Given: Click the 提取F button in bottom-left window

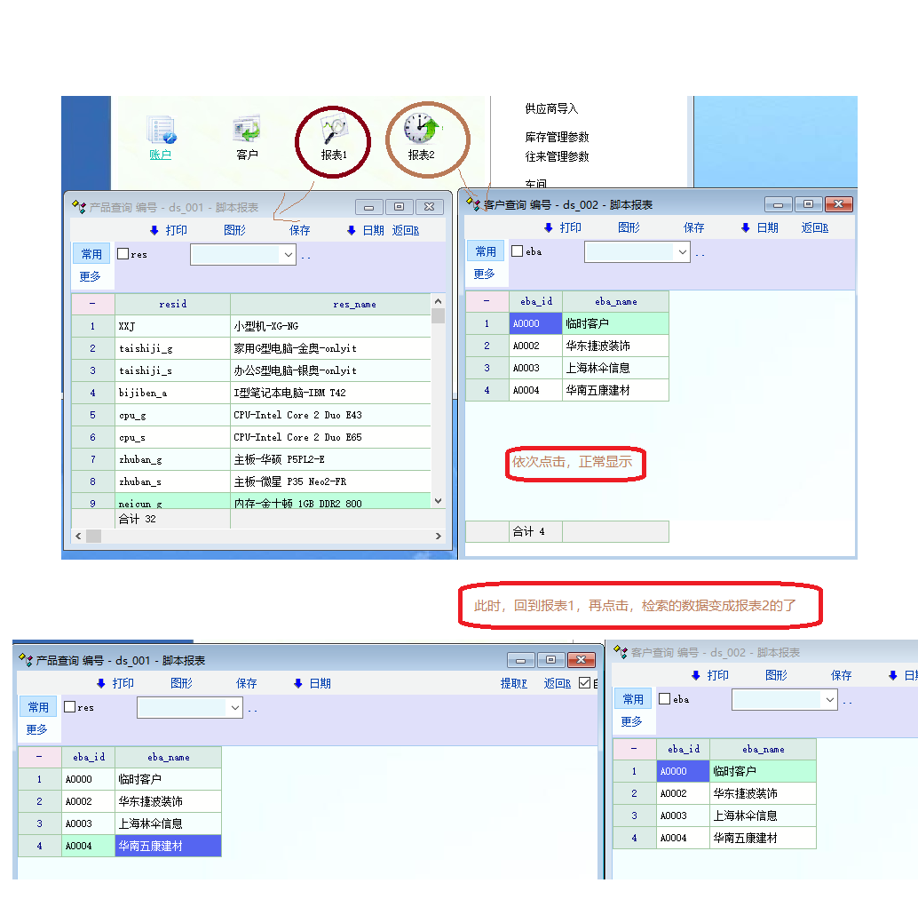Looking at the screenshot, I should [x=513, y=684].
